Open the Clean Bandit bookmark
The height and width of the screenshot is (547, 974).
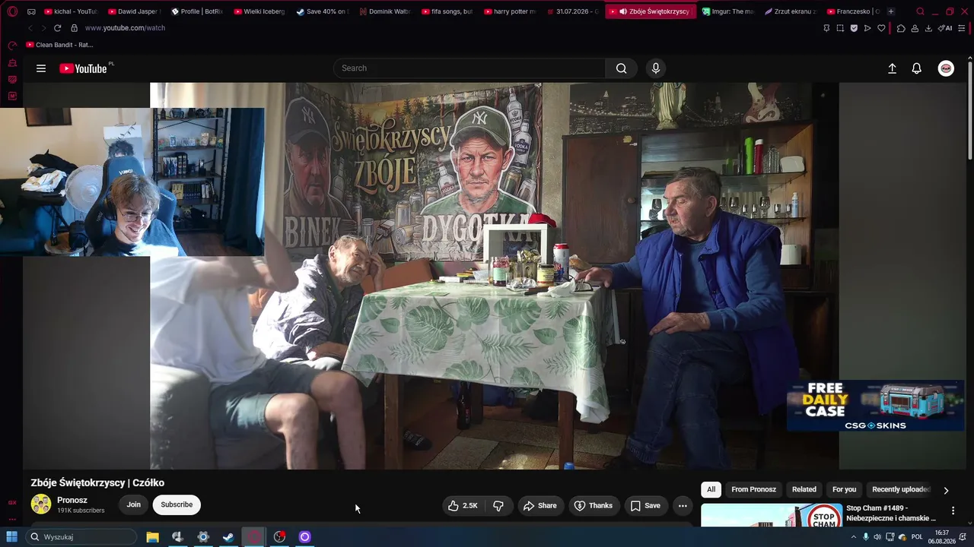click(59, 45)
